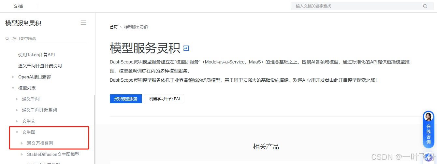Image resolution: width=437 pixels, height=164 pixels.
Task: Select OpenAI接口兼容 tree item
Action: pyautogui.click(x=35, y=77)
